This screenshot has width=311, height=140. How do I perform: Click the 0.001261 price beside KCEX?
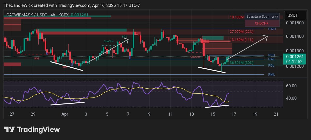(79, 15)
